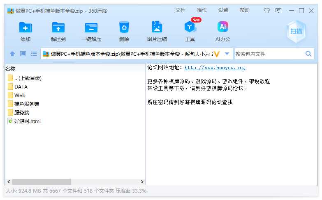Open the 工具 tools icon with New badge
Screen dimensions: 322x200
(190, 27)
